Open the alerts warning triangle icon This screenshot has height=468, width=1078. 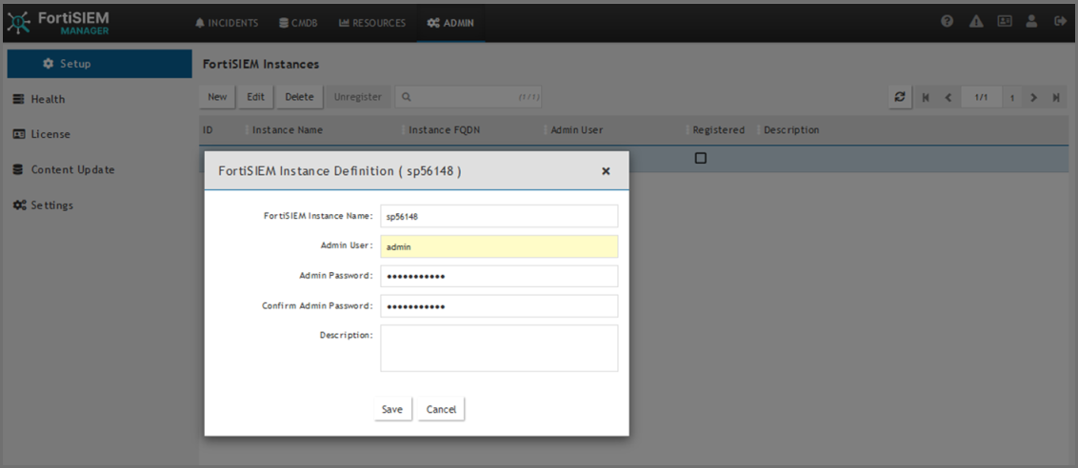(976, 22)
